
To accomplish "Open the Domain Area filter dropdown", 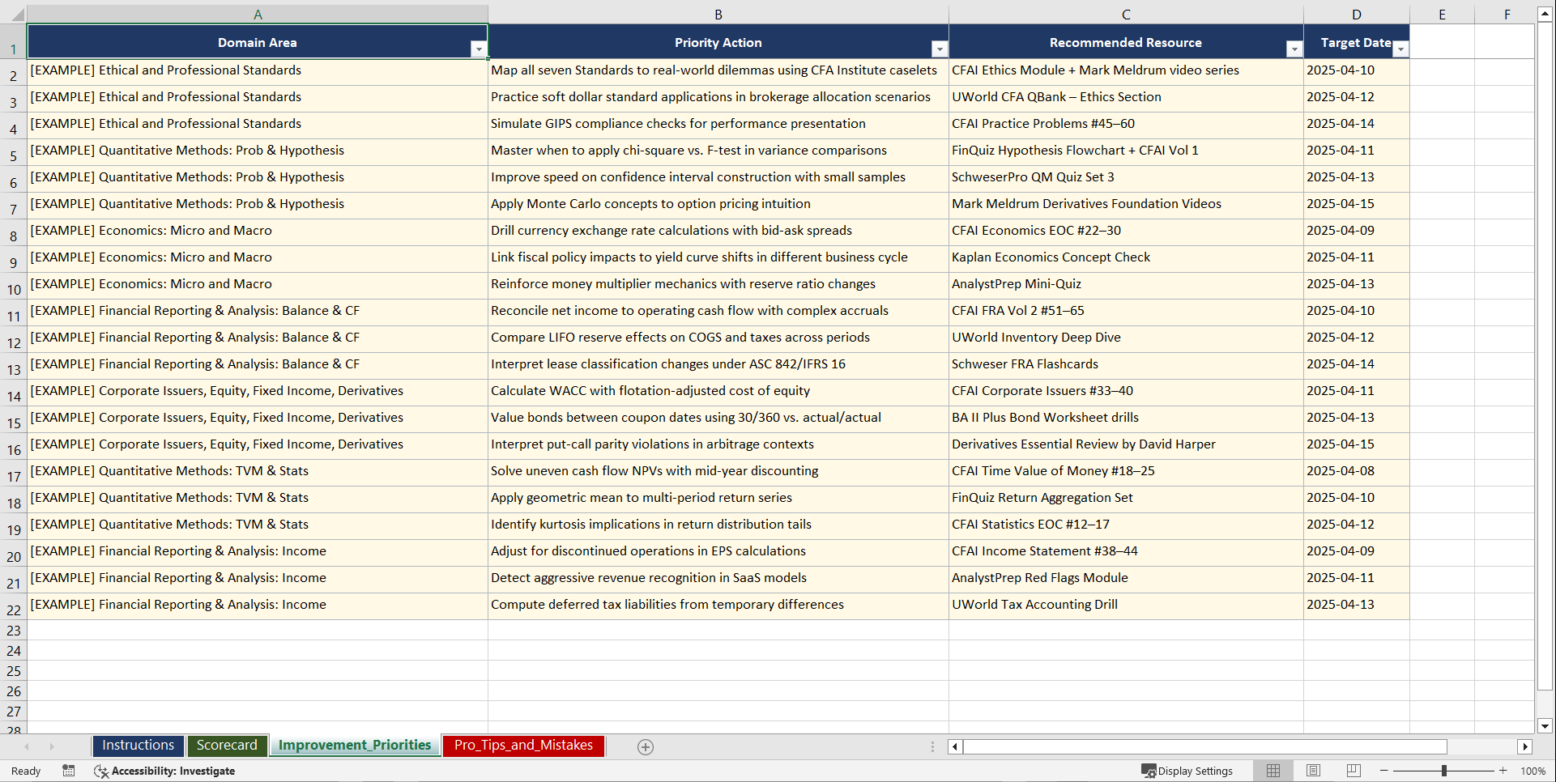I will coord(479,49).
